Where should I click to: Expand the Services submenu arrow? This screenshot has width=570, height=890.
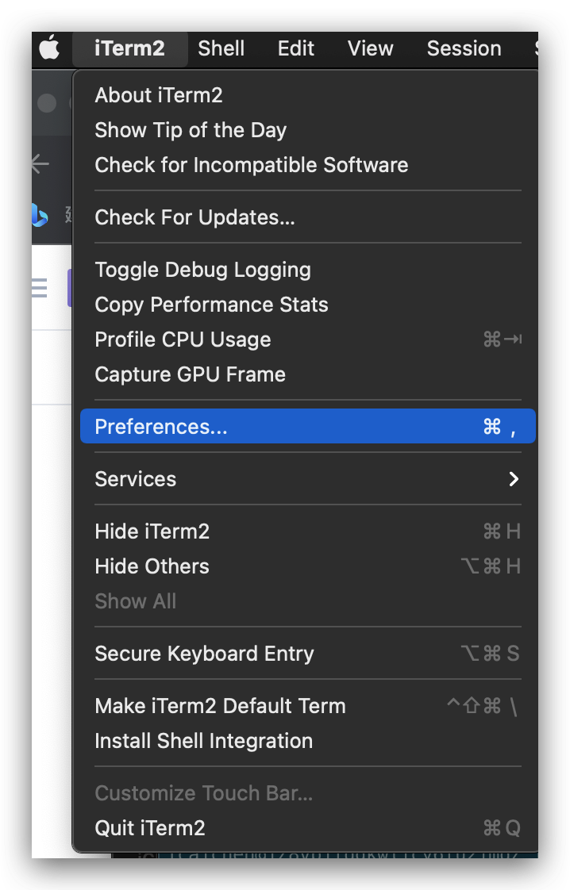[514, 479]
